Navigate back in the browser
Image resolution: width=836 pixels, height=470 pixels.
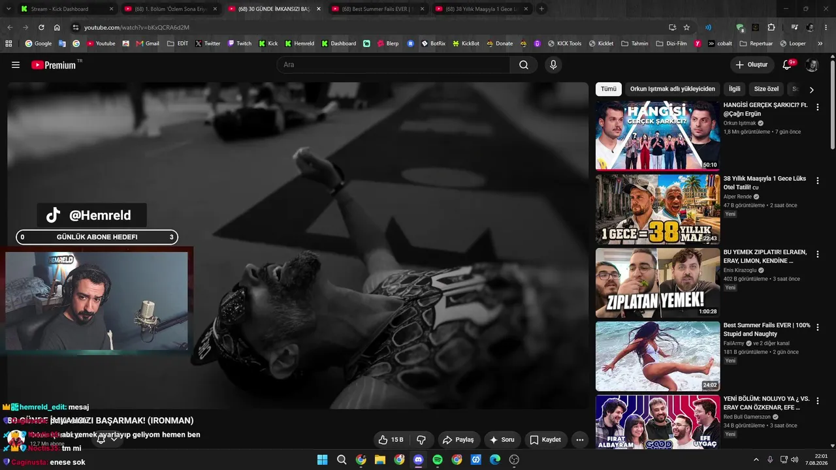pos(9,27)
